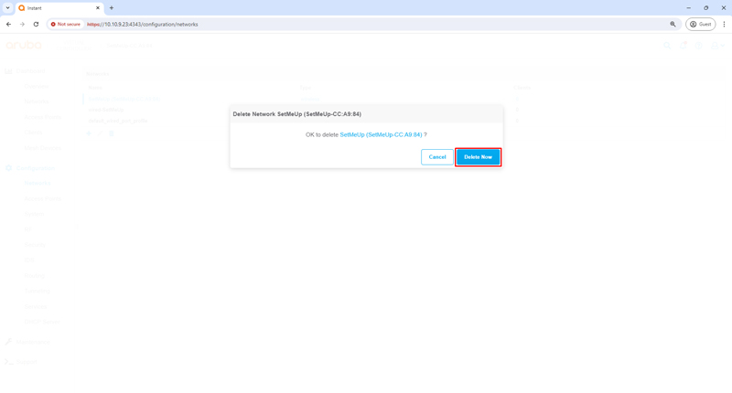Click the help icon in Aruba header

[x=700, y=45]
